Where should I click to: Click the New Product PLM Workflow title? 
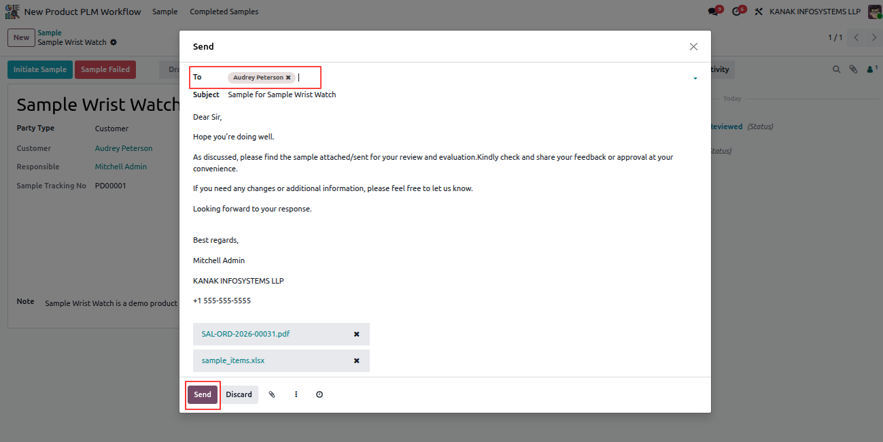point(83,12)
